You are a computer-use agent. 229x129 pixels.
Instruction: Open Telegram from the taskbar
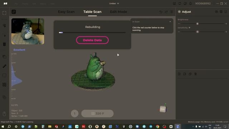(x=151, y=126)
